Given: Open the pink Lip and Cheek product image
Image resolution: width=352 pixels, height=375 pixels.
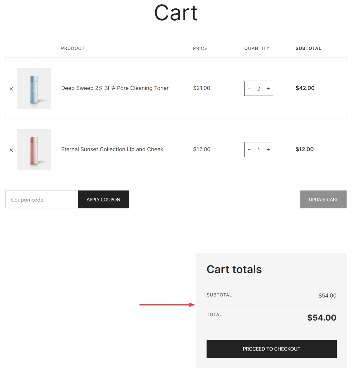Looking at the screenshot, I should point(34,150).
